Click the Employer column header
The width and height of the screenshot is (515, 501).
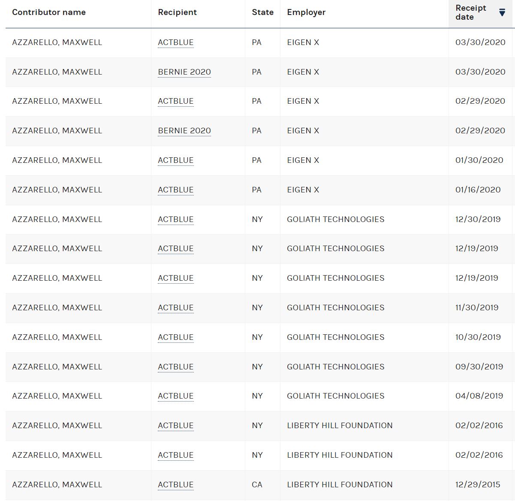(x=306, y=12)
